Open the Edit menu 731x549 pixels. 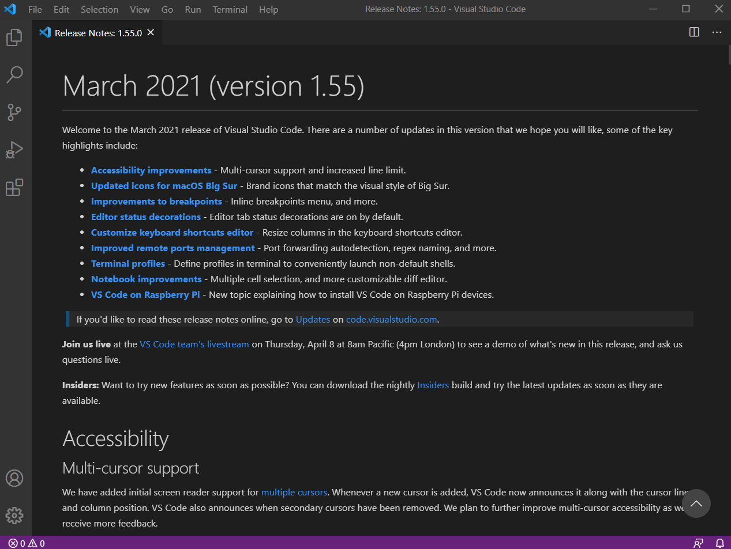click(61, 9)
